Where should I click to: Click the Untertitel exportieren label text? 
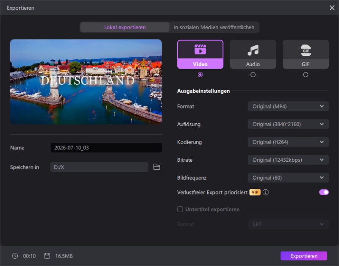(212, 209)
